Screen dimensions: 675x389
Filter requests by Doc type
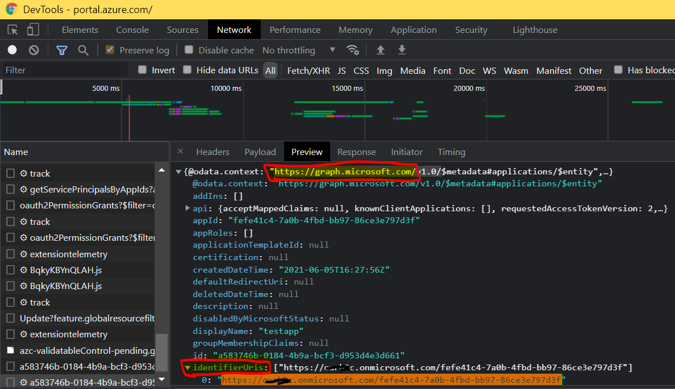click(x=467, y=70)
